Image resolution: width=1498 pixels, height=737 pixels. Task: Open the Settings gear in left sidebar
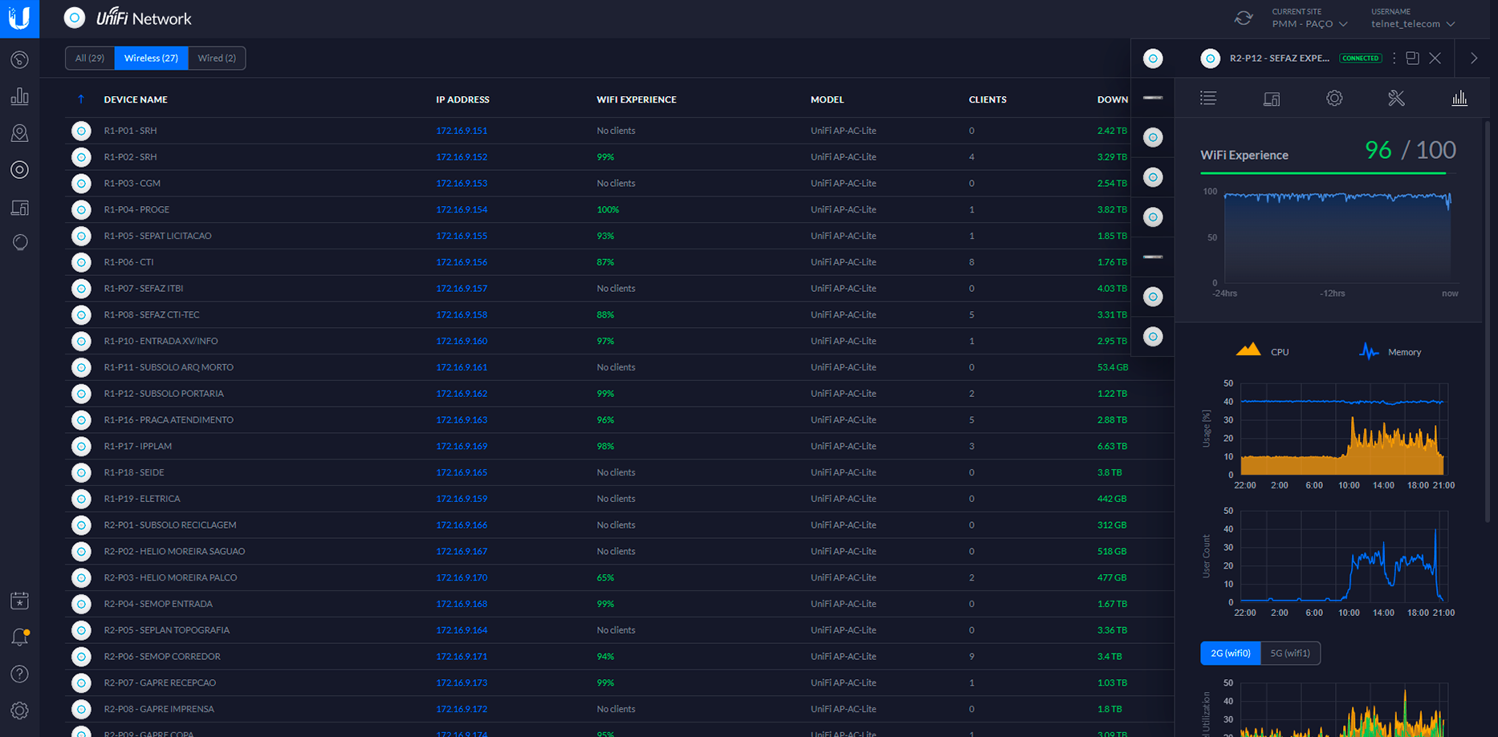coord(19,711)
